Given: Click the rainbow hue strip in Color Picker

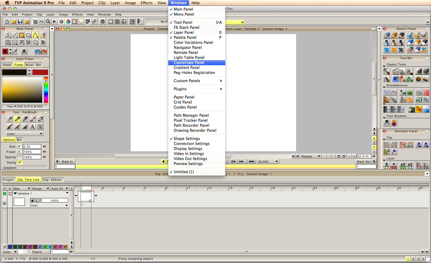Looking at the screenshot, I should (46, 90).
